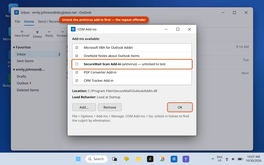Click the battery tray icon
Viewport: 264px width, 165px height.
point(240,159)
